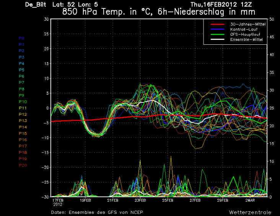The width and height of the screenshot is (280, 216).
Task: Click the red 30-Jahres-Mittel legend line
Action: tap(218, 24)
